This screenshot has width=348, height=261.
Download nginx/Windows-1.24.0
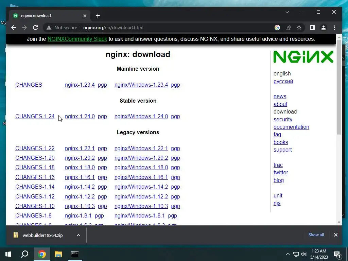(x=141, y=117)
